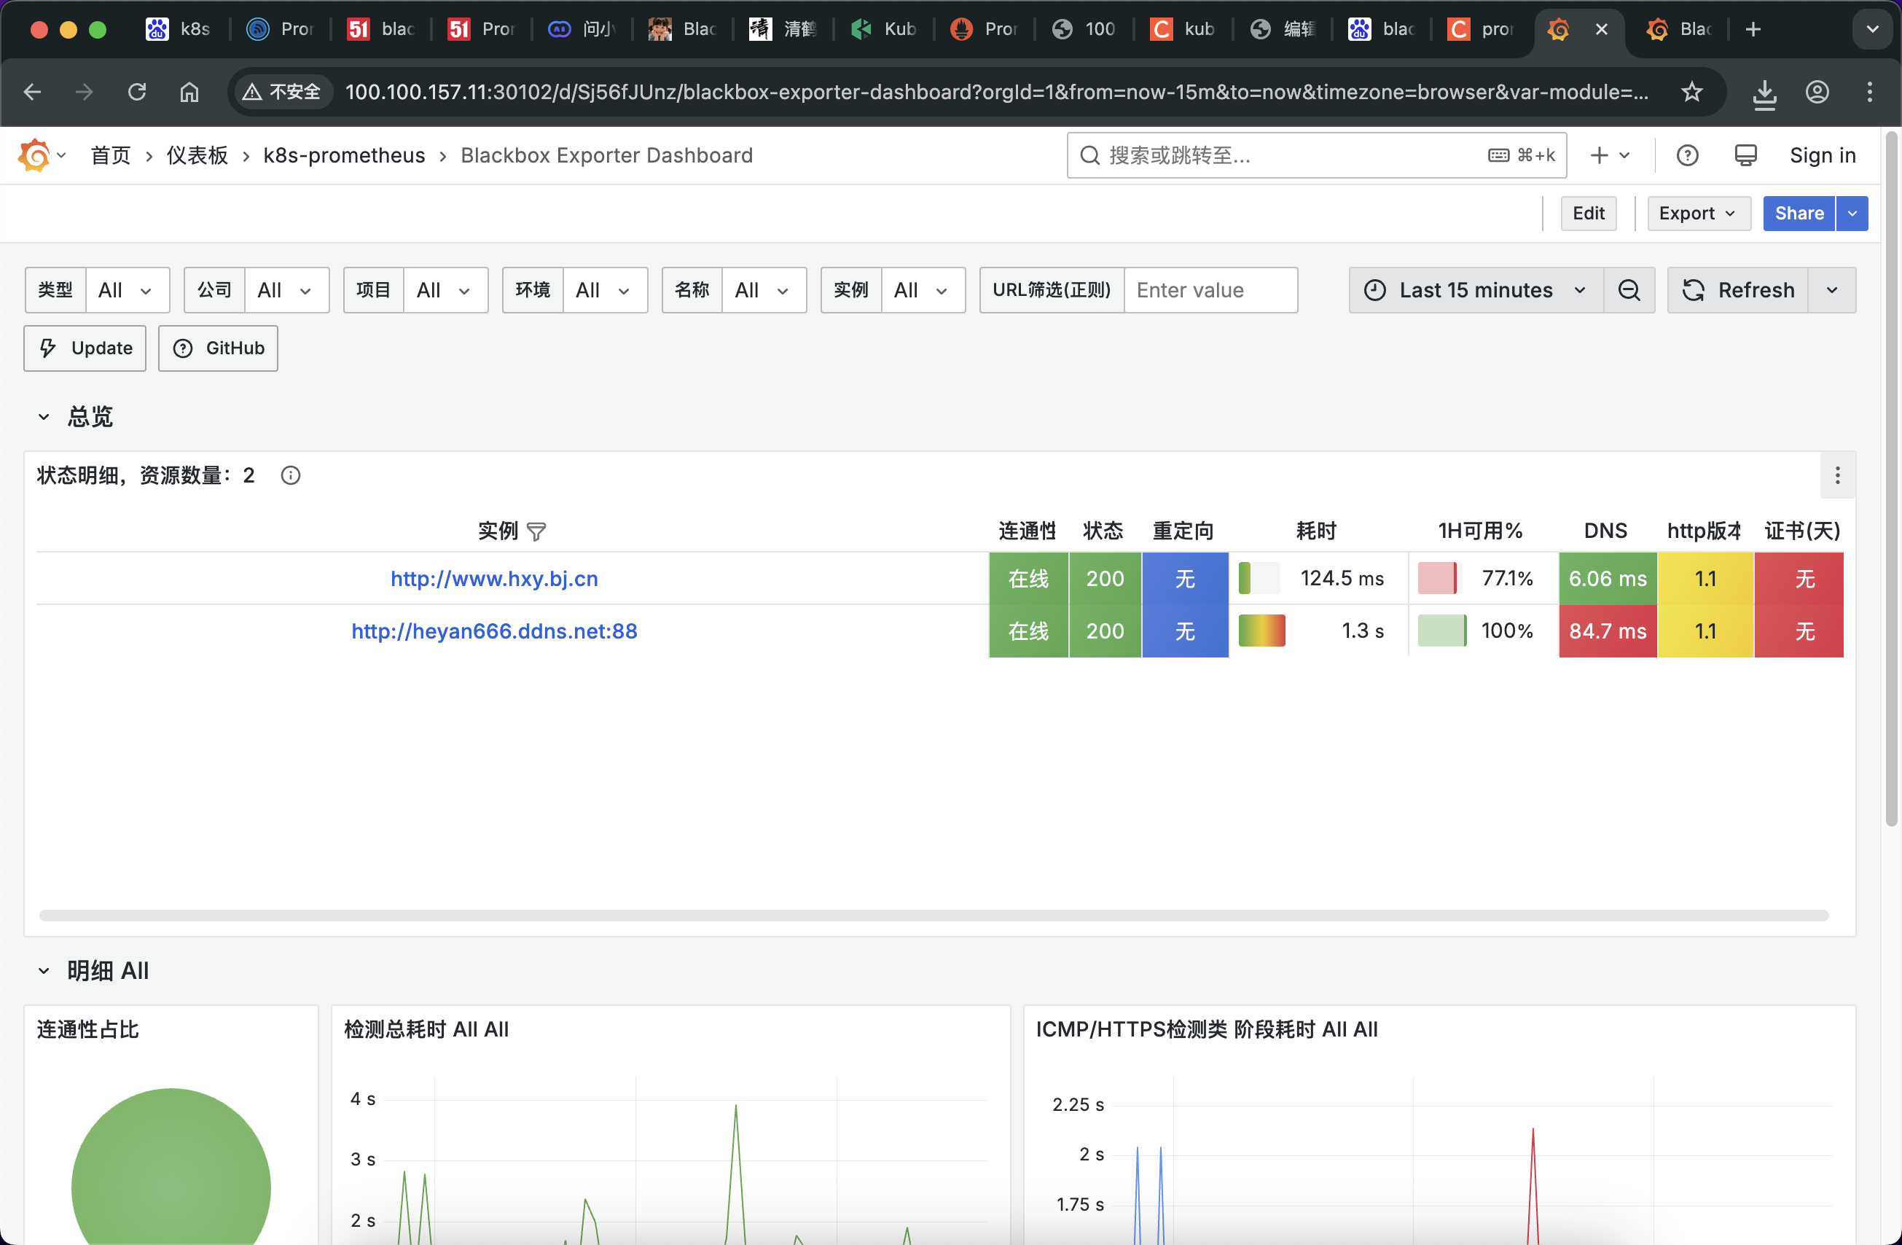Click the browser forward arrow
This screenshot has height=1245, width=1902.
tap(84, 92)
